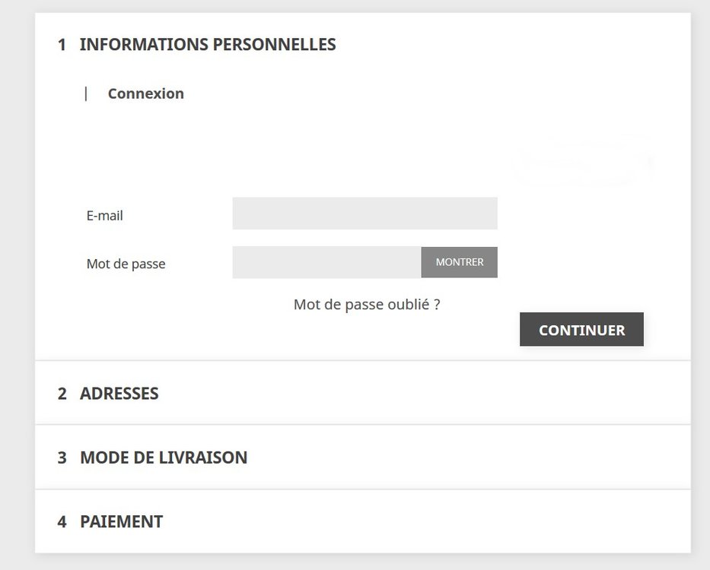Click the E-mail field label

tap(104, 216)
